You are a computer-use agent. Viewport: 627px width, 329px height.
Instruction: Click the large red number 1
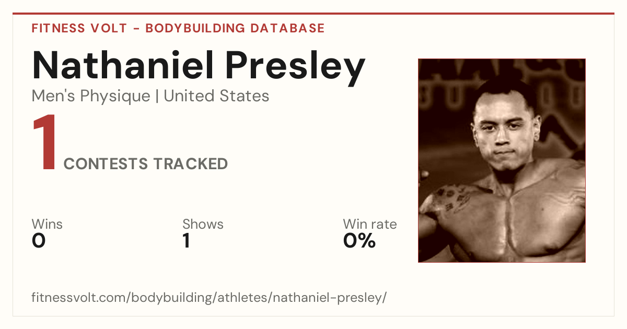[x=45, y=144]
